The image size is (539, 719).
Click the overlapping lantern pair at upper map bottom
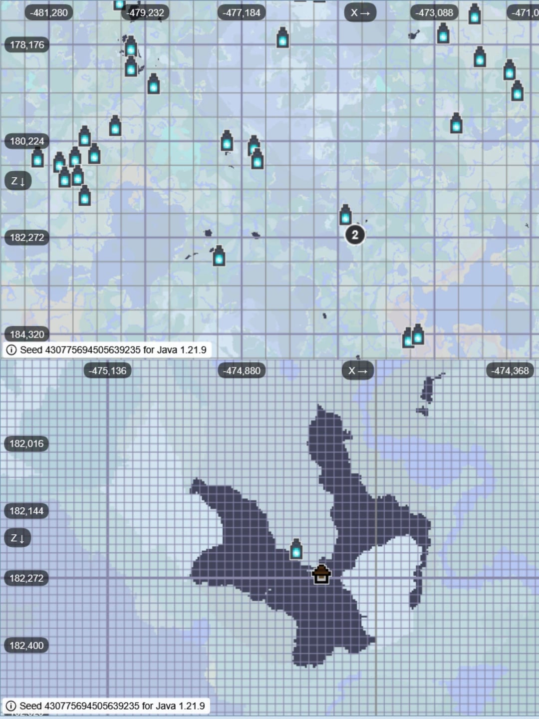[x=413, y=336]
